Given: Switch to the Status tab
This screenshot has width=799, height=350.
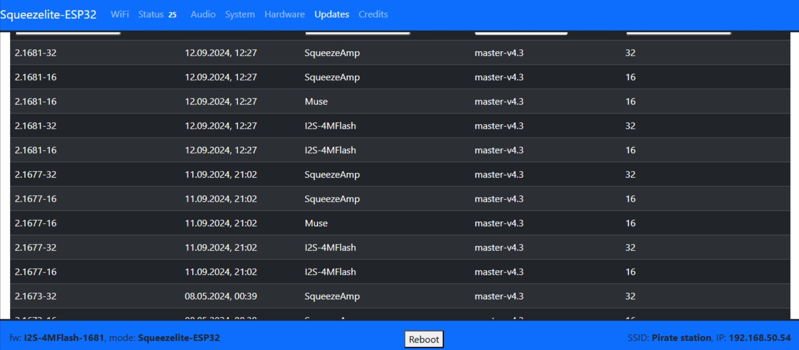Looking at the screenshot, I should coord(151,15).
